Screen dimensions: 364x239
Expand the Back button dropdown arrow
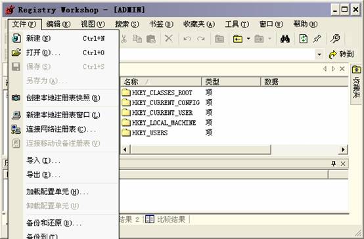(x=248, y=39)
